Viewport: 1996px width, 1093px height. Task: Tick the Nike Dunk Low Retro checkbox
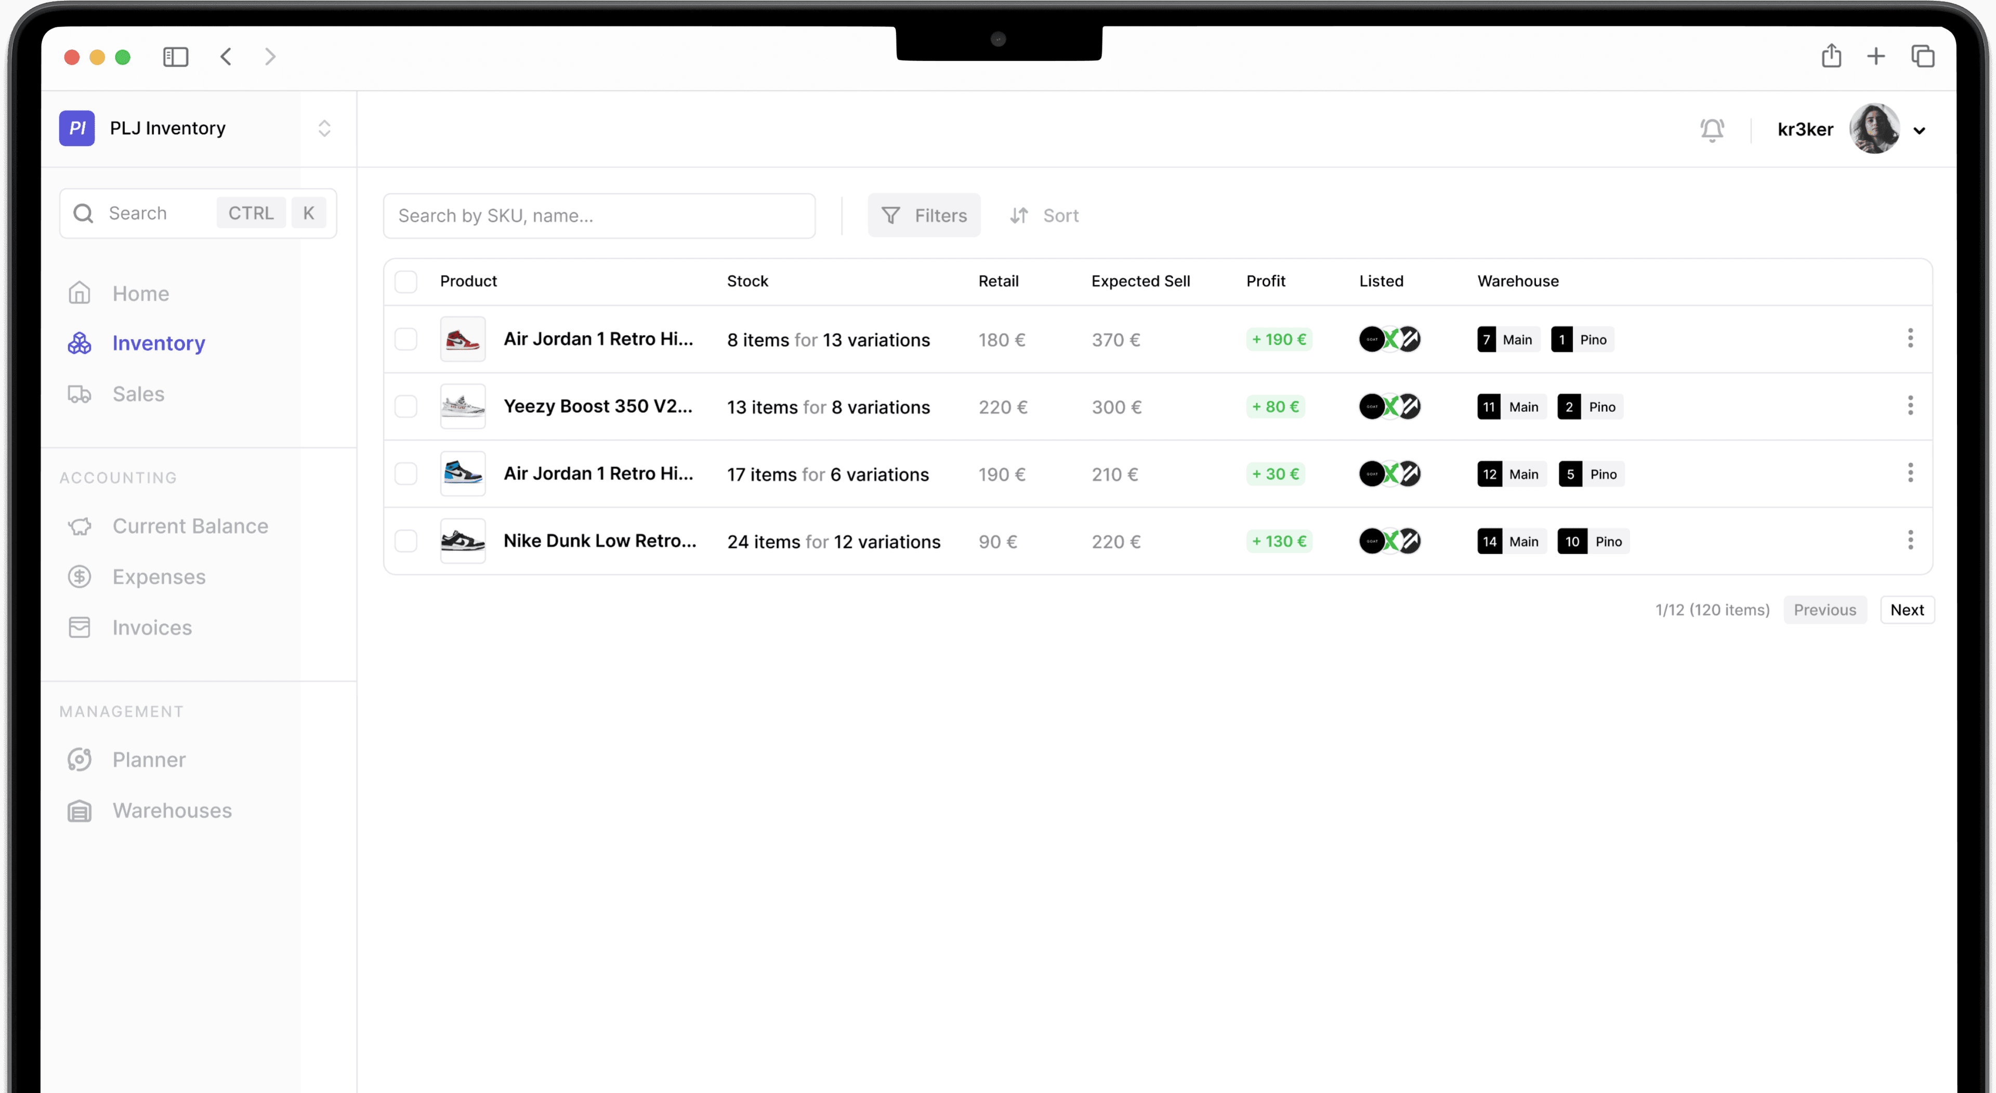pos(406,541)
